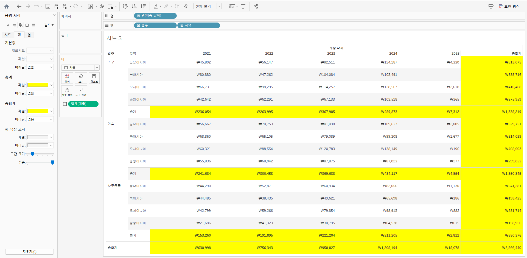Start presentation mode monitor icon

pyautogui.click(x=243, y=6)
